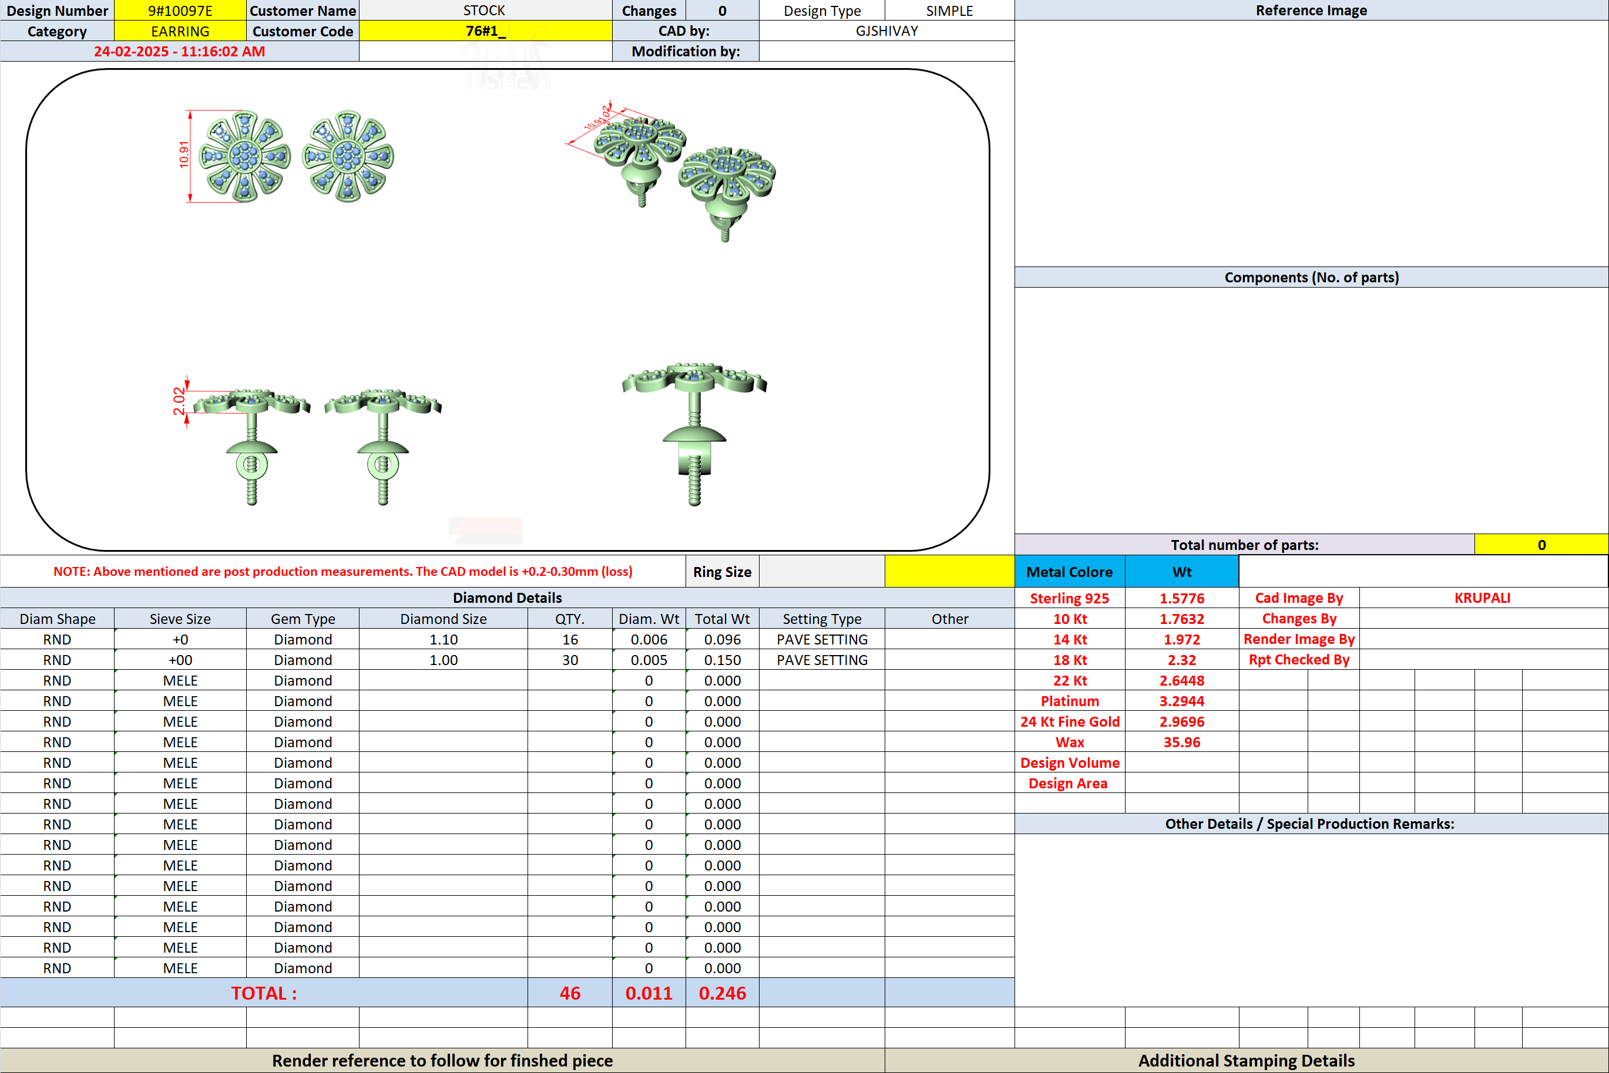Select Additional Stamping Details footer
This screenshot has height=1073, width=1609.
[1246, 1060]
